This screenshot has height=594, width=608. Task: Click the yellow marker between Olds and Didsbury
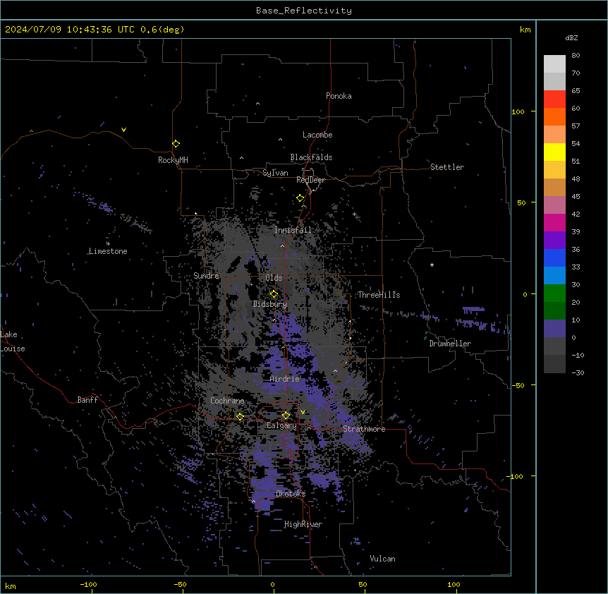274,294
